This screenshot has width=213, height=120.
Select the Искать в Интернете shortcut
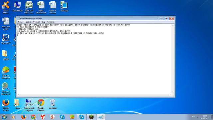(x=6, y=89)
